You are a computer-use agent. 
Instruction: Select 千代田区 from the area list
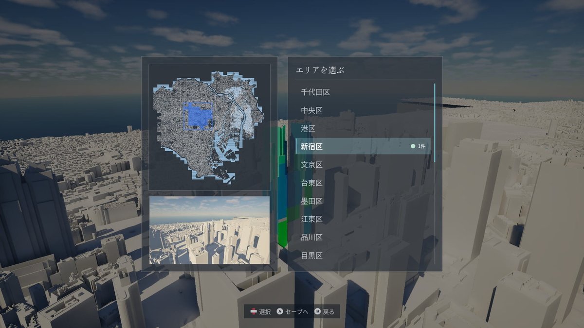tap(363, 92)
